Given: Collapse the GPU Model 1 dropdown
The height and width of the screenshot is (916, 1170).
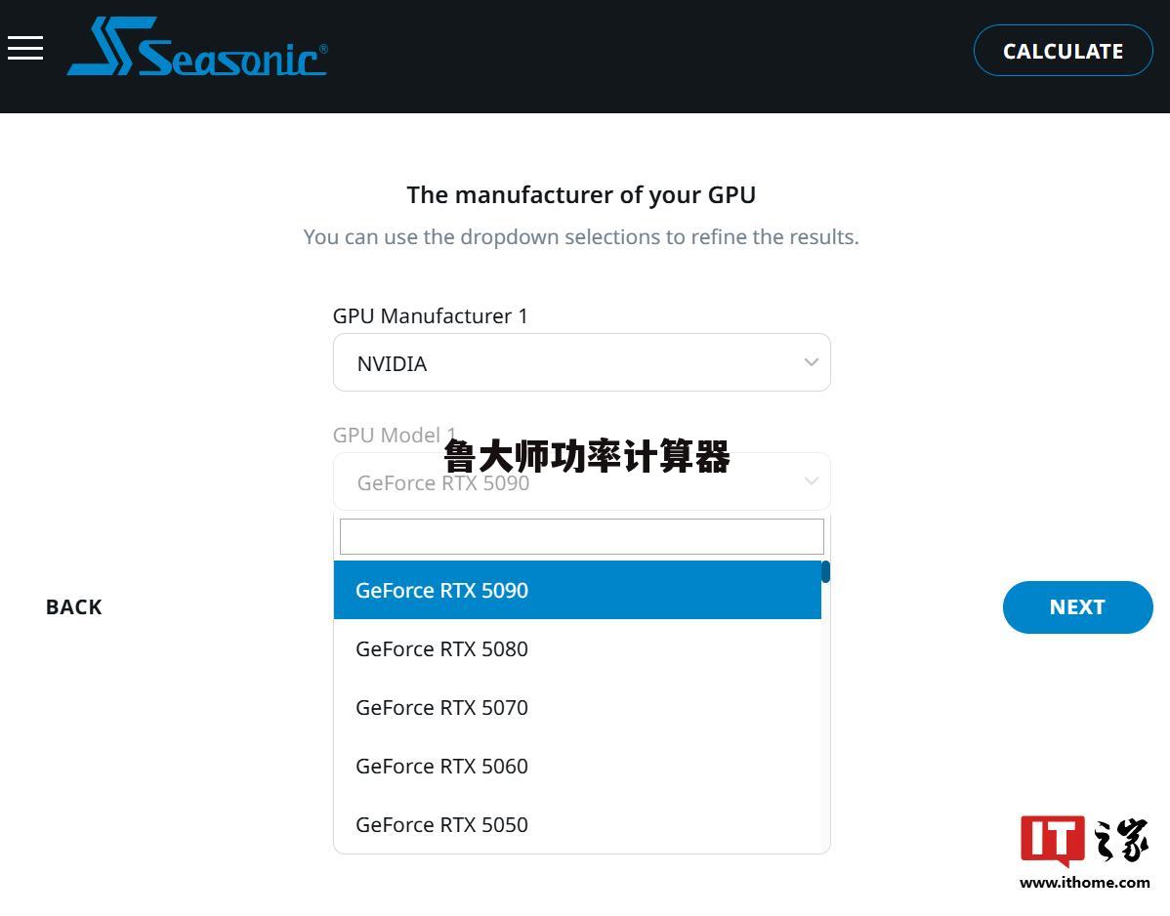Looking at the screenshot, I should click(x=581, y=481).
